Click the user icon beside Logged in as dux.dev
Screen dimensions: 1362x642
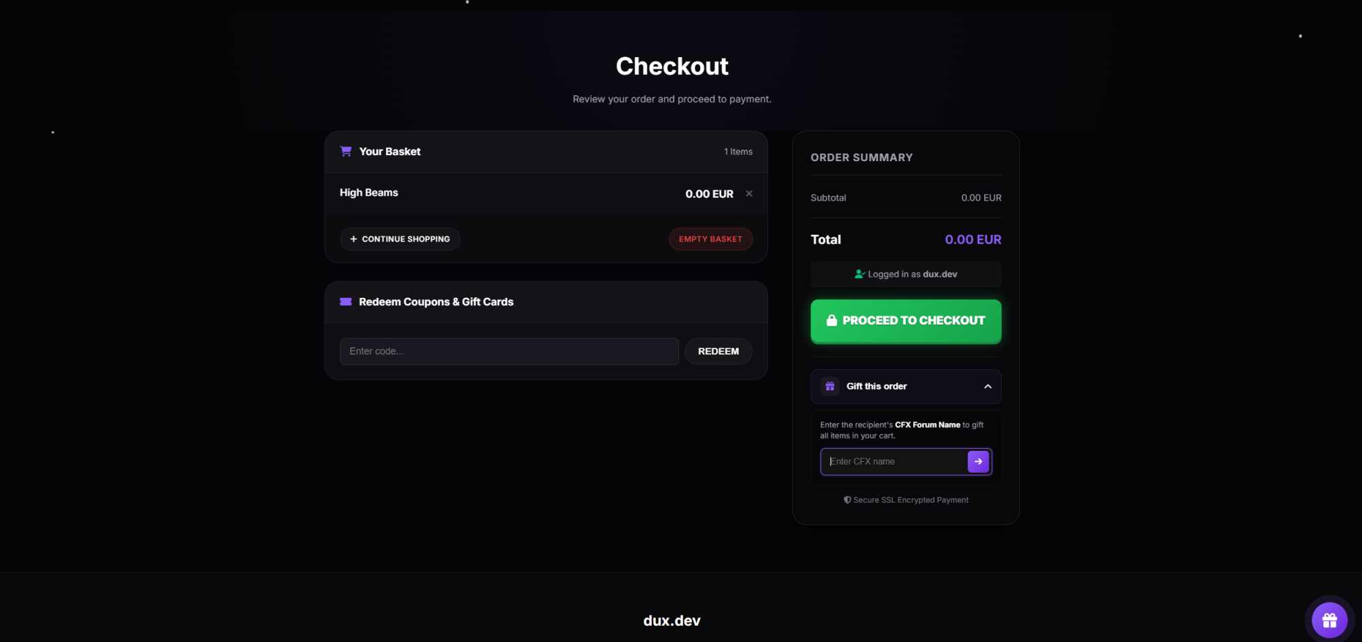(x=859, y=274)
